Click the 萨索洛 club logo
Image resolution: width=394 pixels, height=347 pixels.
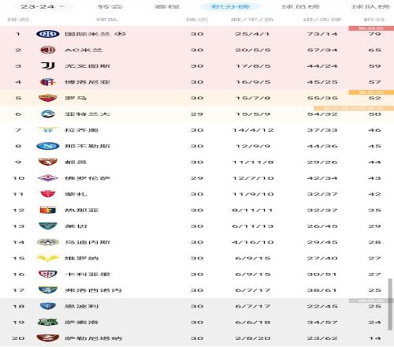click(47, 322)
